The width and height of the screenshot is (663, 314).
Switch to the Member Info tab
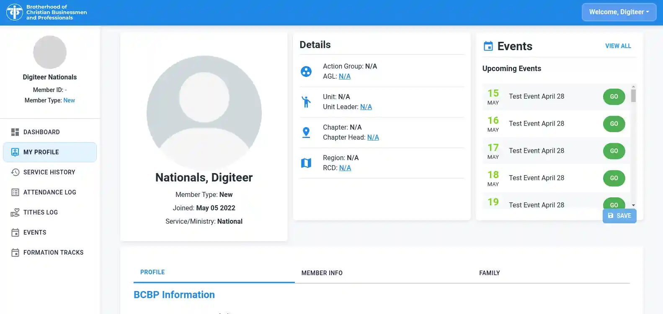coord(322,273)
